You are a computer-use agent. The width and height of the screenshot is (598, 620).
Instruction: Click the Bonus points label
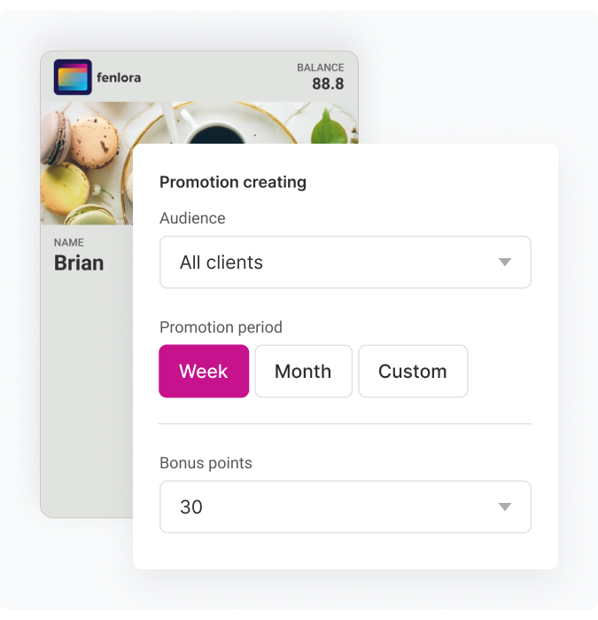tap(206, 463)
